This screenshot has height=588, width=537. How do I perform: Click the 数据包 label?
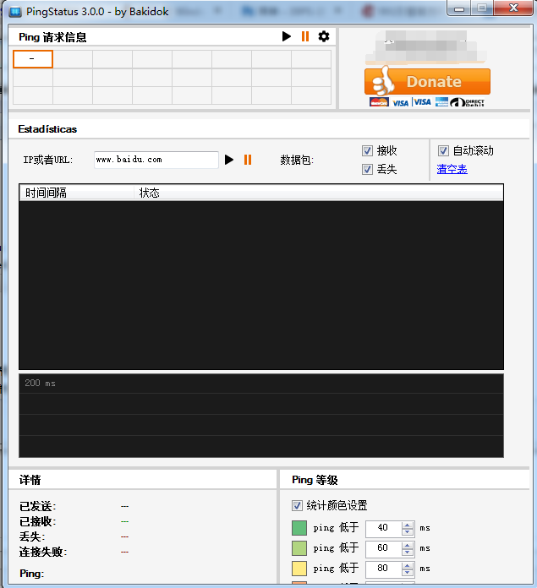click(x=297, y=160)
